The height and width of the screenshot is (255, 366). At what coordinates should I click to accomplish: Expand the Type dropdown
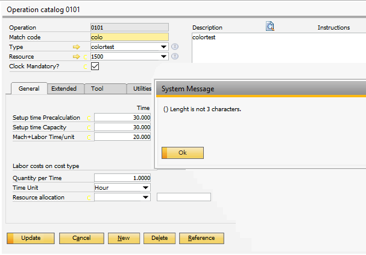(163, 47)
